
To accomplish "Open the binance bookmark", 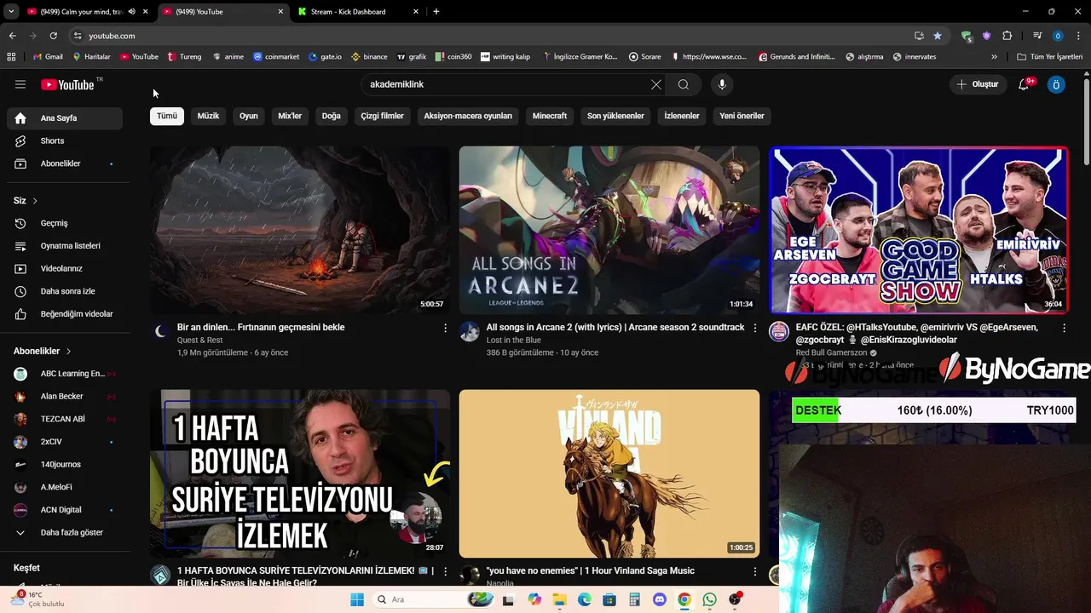I will pyautogui.click(x=369, y=57).
